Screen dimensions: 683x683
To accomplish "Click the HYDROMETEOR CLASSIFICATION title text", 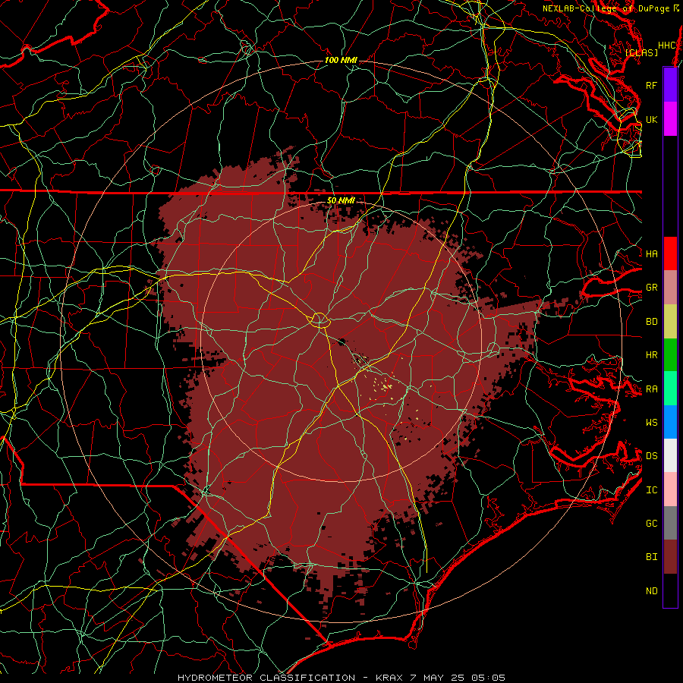I will click(x=266, y=678).
